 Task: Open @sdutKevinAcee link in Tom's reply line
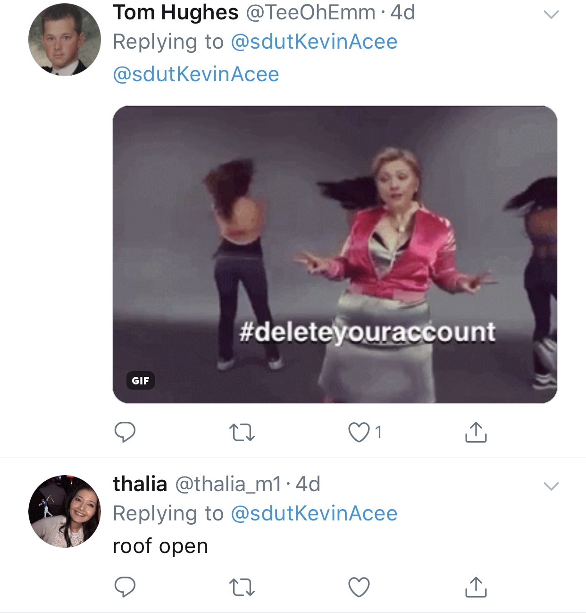[314, 42]
